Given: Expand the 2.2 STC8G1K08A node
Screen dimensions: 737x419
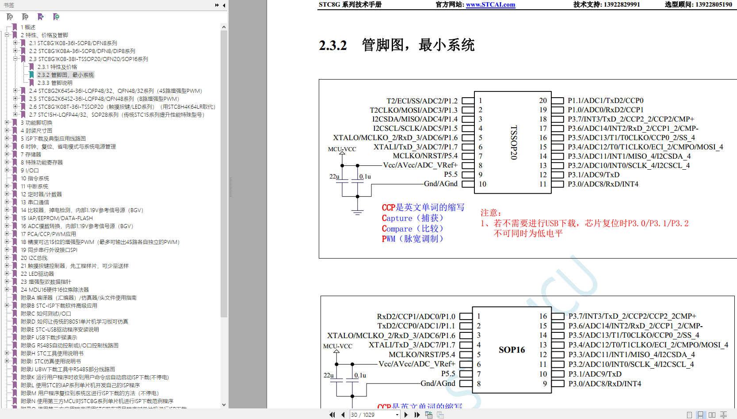Looking at the screenshot, I should point(15,51).
